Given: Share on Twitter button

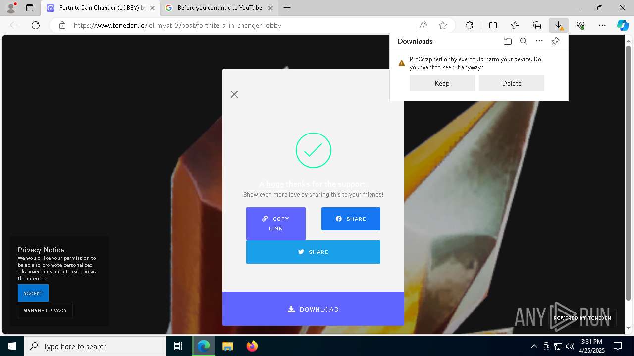Looking at the screenshot, I should coord(313,252).
